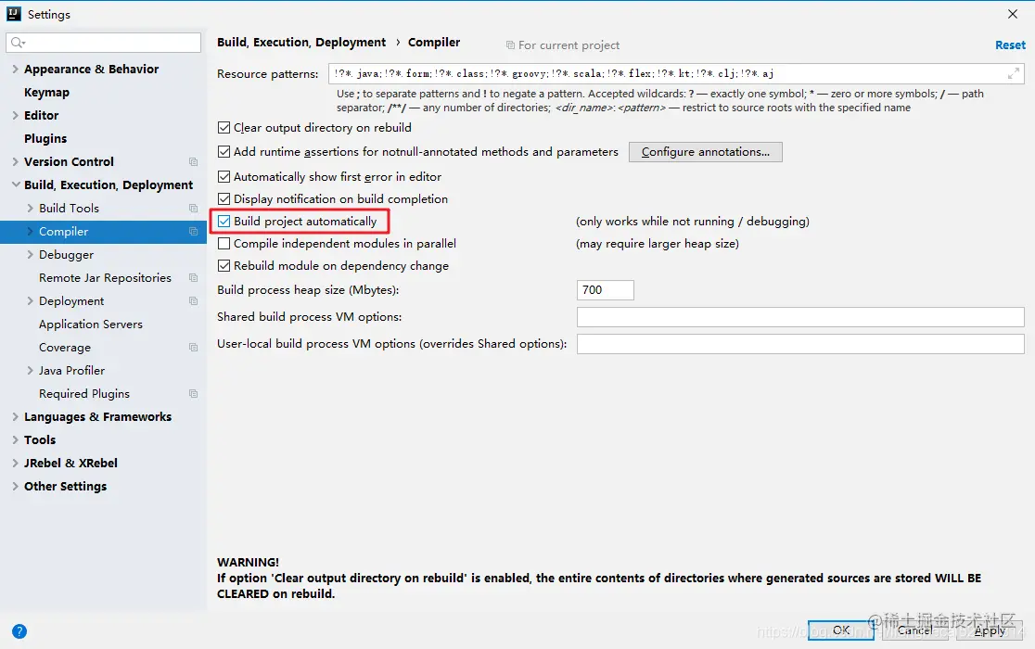Open the Keymap settings page
Screen dimensions: 1035x649
tap(46, 93)
